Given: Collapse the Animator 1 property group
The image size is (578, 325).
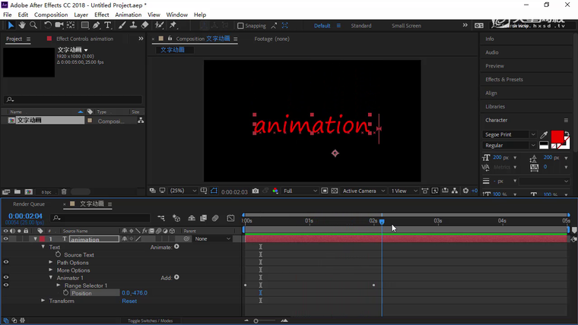Looking at the screenshot, I should coord(51,278).
